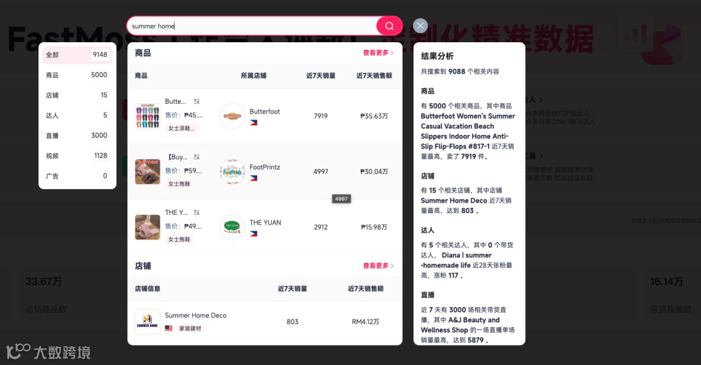
Task: Click Butterfoot Women's Summer slippers name in analysis
Action: pyautogui.click(x=467, y=131)
